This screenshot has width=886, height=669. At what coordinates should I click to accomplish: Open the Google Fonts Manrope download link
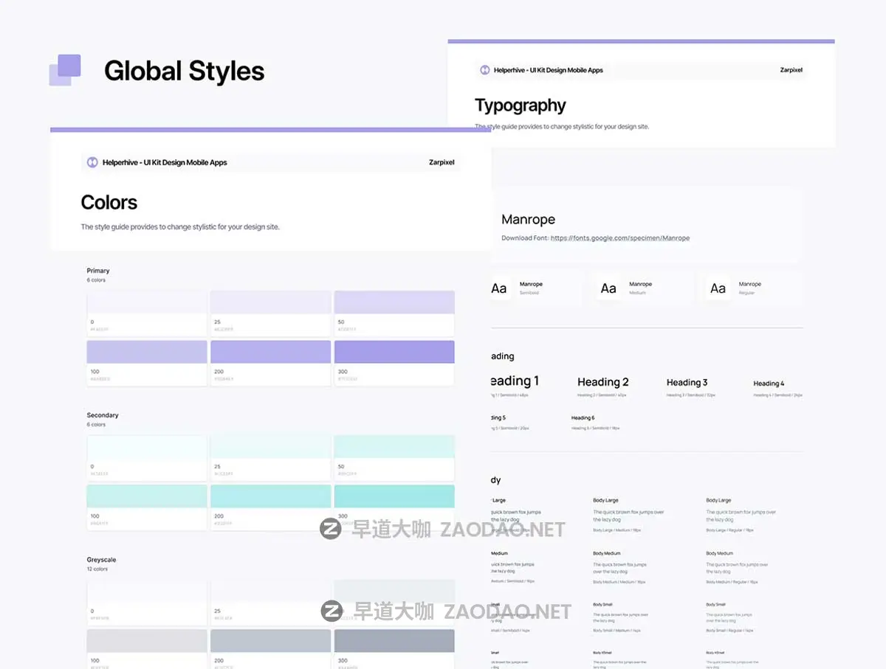click(620, 238)
